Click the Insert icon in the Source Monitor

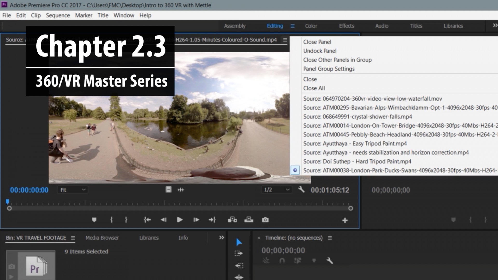pos(232,220)
